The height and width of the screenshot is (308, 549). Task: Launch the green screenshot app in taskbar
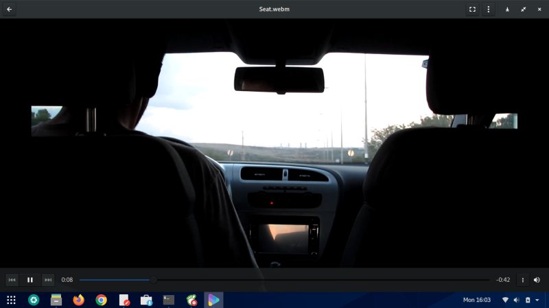34,300
